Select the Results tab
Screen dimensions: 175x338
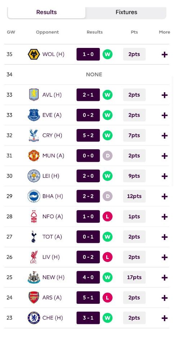tap(46, 12)
